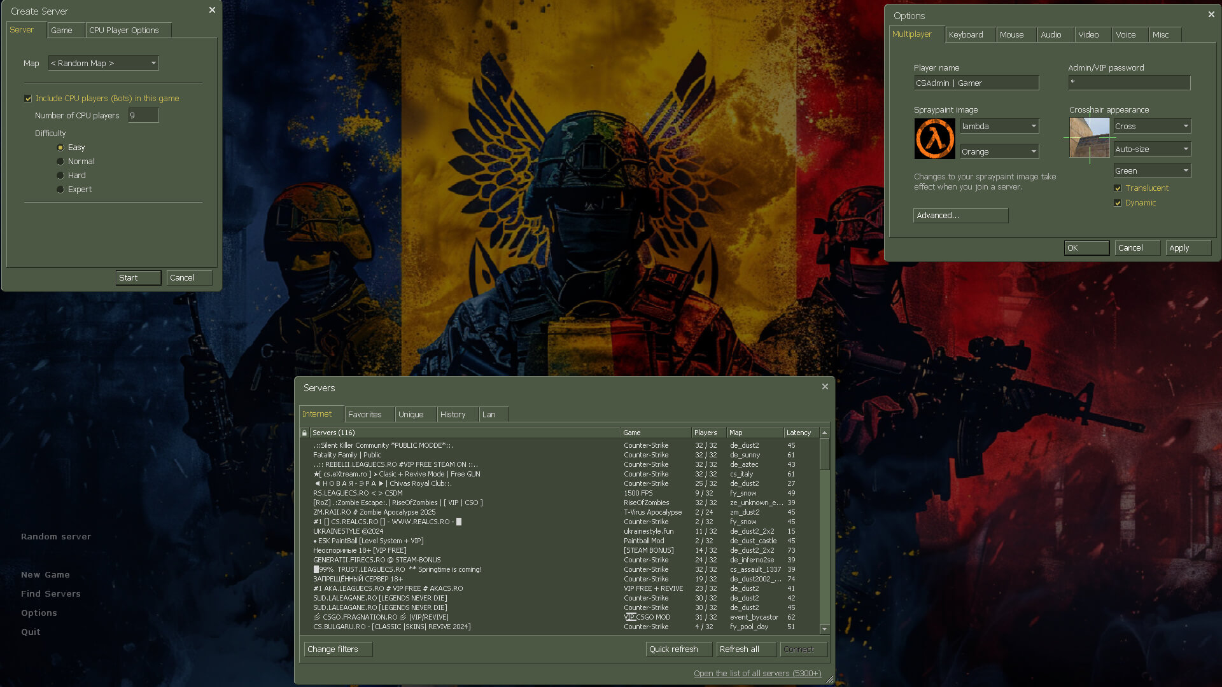Uncheck the Dynamic crosshair option

[1118, 203]
